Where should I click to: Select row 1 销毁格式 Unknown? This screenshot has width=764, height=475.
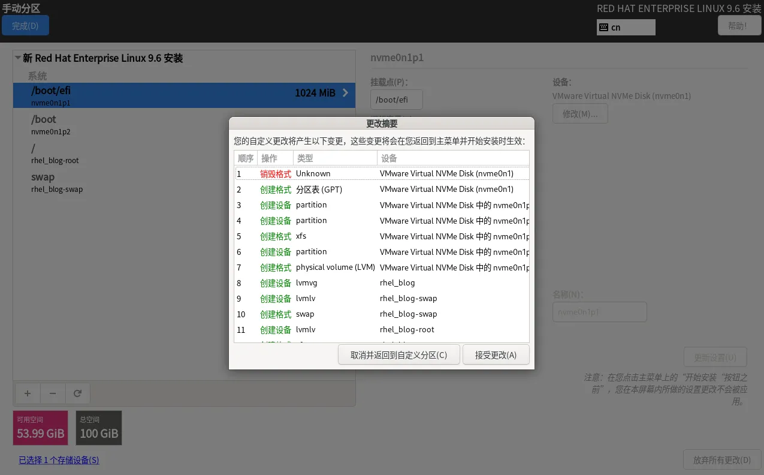pyautogui.click(x=382, y=173)
